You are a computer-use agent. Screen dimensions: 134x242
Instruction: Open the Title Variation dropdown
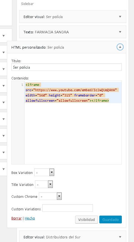[44, 184]
